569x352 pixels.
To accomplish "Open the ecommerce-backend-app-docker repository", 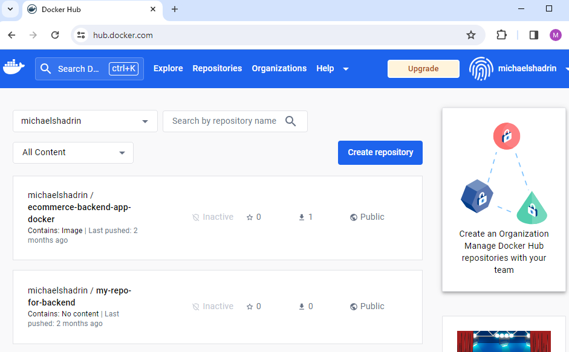I will (x=79, y=213).
